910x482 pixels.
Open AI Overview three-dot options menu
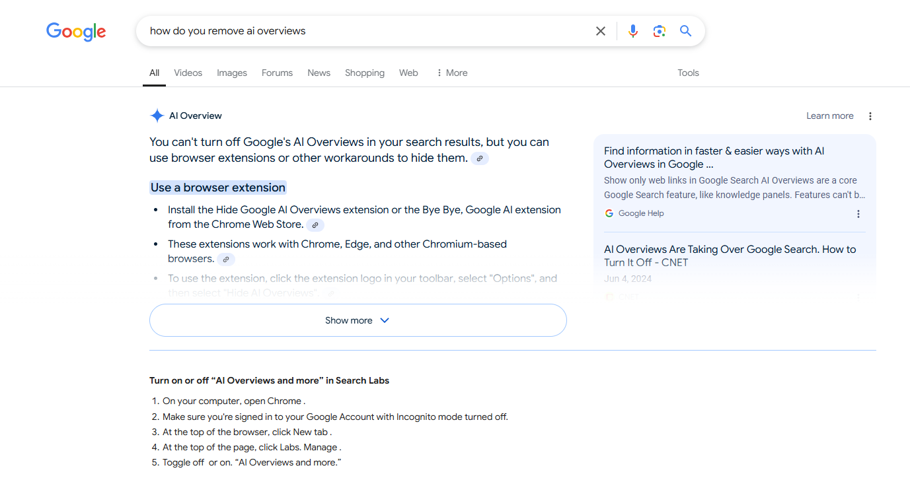[x=870, y=116]
